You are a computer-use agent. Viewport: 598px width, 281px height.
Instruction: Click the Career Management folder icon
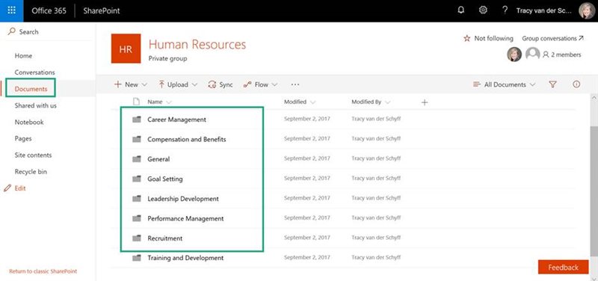(137, 120)
